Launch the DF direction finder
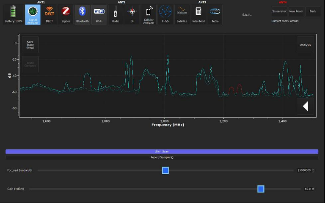This screenshot has height=203, width=325. (x=132, y=14)
